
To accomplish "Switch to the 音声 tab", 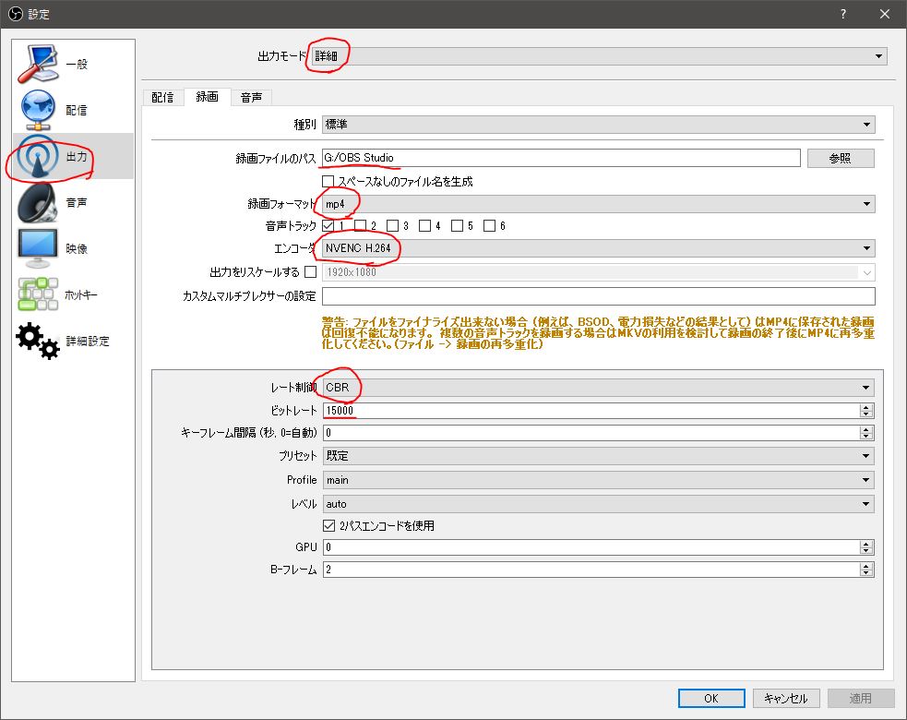I will point(251,97).
